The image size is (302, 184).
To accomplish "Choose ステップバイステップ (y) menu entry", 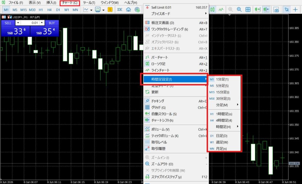I will 176,177.
